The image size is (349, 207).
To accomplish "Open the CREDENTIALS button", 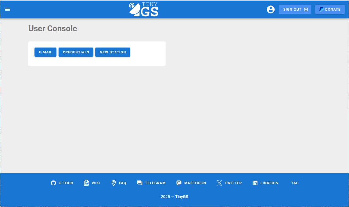I will click(76, 52).
